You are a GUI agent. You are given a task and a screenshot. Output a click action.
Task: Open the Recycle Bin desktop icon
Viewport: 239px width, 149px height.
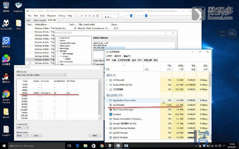click(6, 6)
